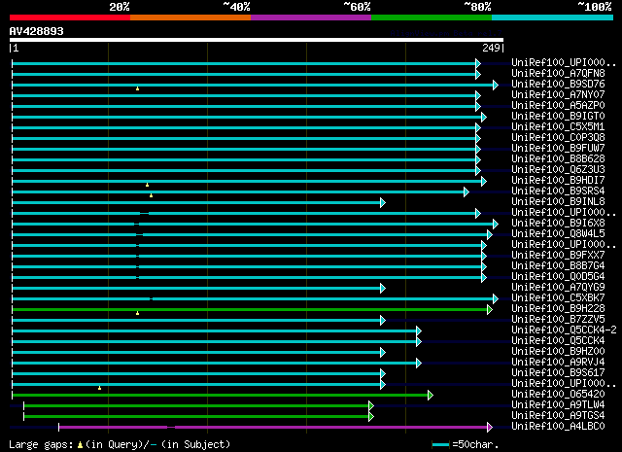
Task: Open the UniRef100_B9SD76 hit label
Action: click(558, 85)
